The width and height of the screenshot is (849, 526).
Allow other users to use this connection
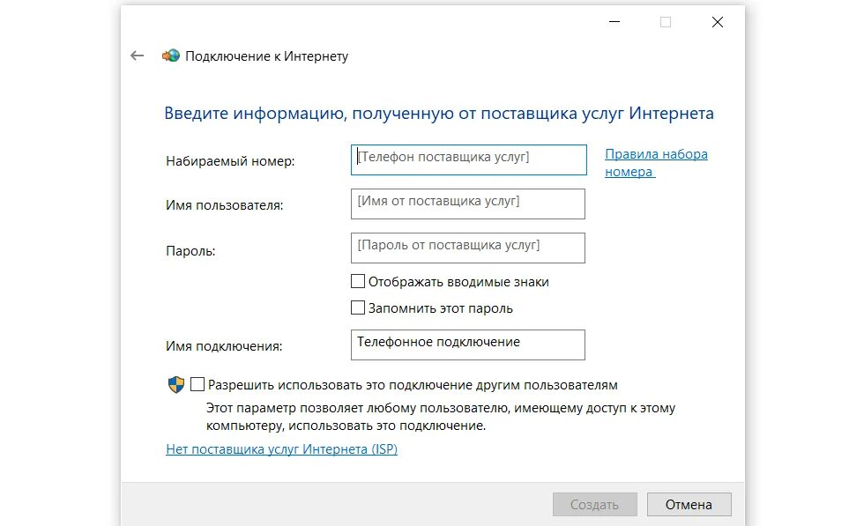197,385
